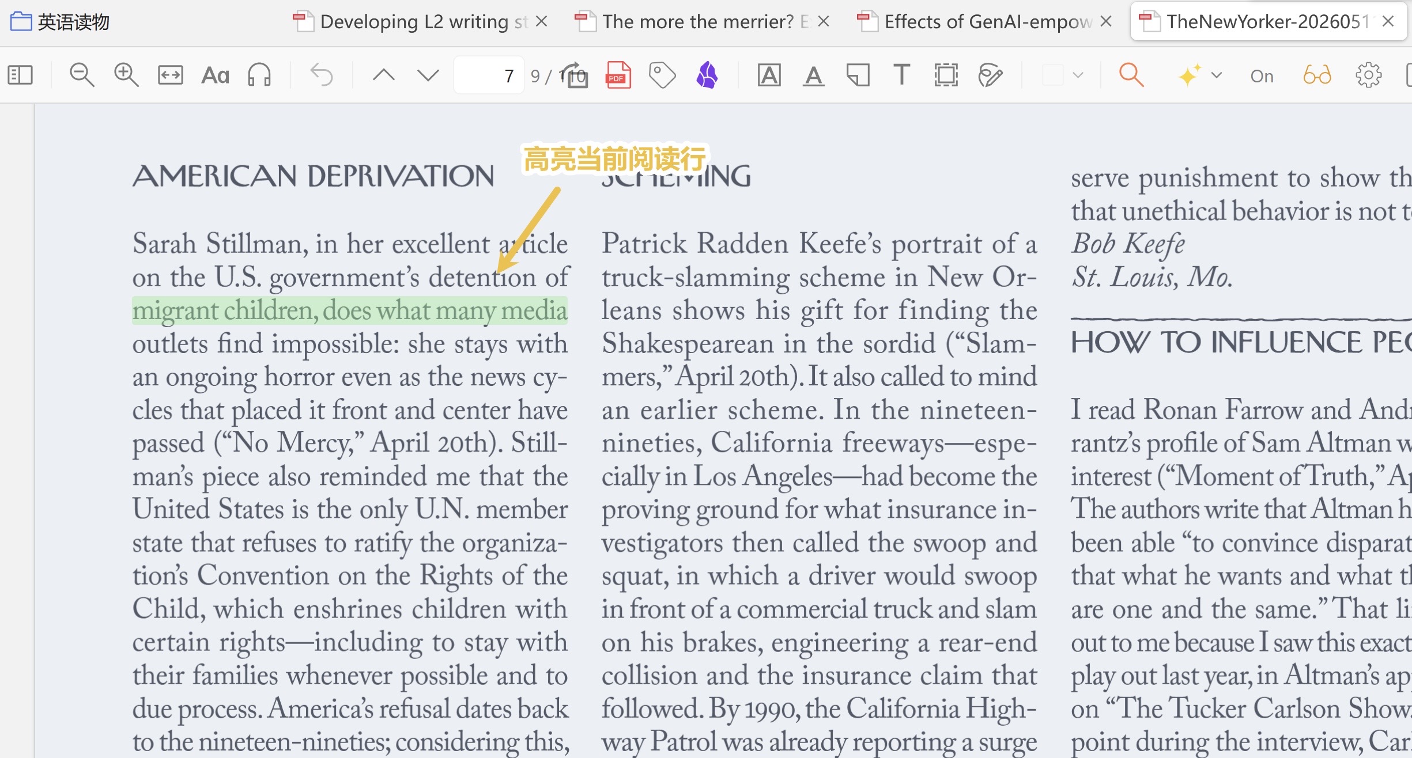Select the boxed-A text highlight tool
Screen dimensions: 1412x758
(x=769, y=75)
